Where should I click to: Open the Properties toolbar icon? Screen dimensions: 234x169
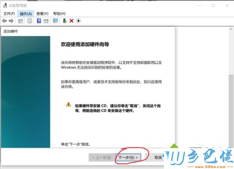pos(29,21)
